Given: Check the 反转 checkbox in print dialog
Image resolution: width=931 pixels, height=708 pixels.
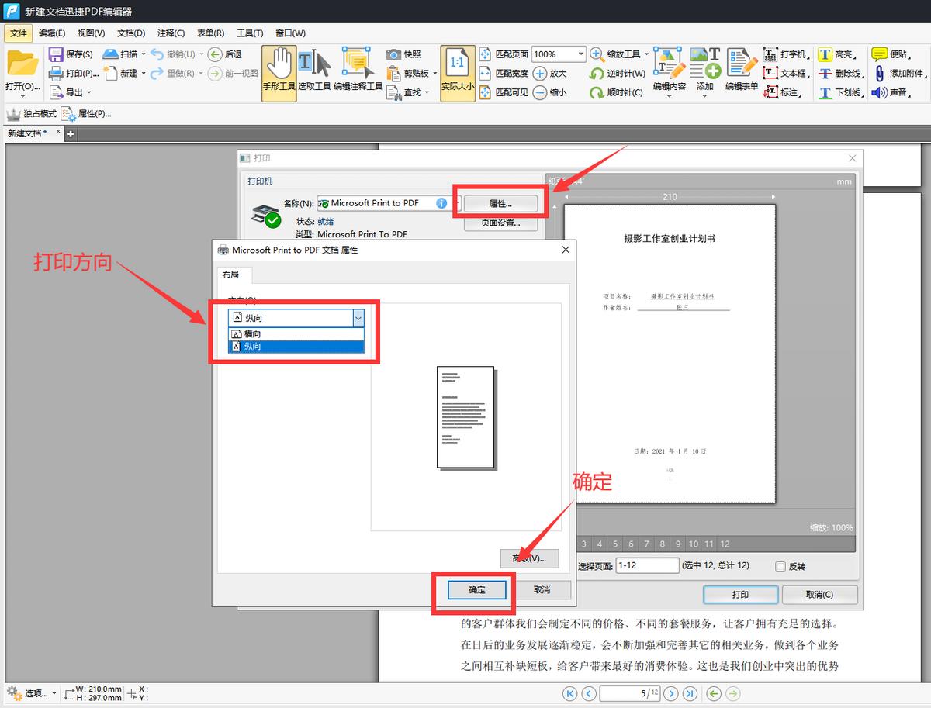Looking at the screenshot, I should 779,565.
